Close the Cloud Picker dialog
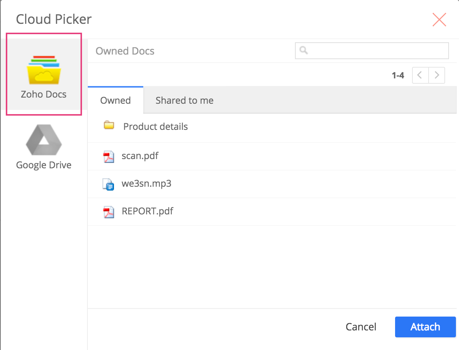Image resolution: width=459 pixels, height=350 pixels. (439, 20)
